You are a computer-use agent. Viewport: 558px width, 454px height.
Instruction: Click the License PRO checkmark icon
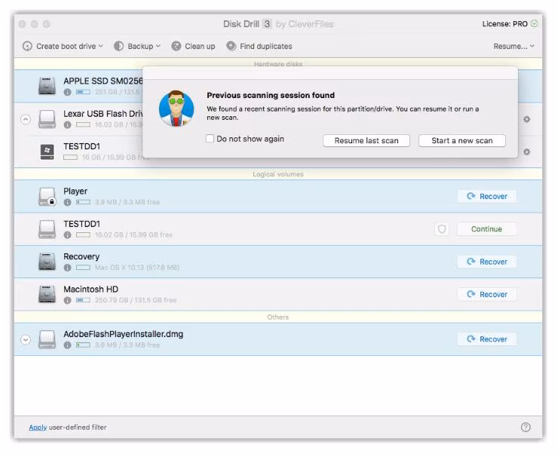click(534, 24)
